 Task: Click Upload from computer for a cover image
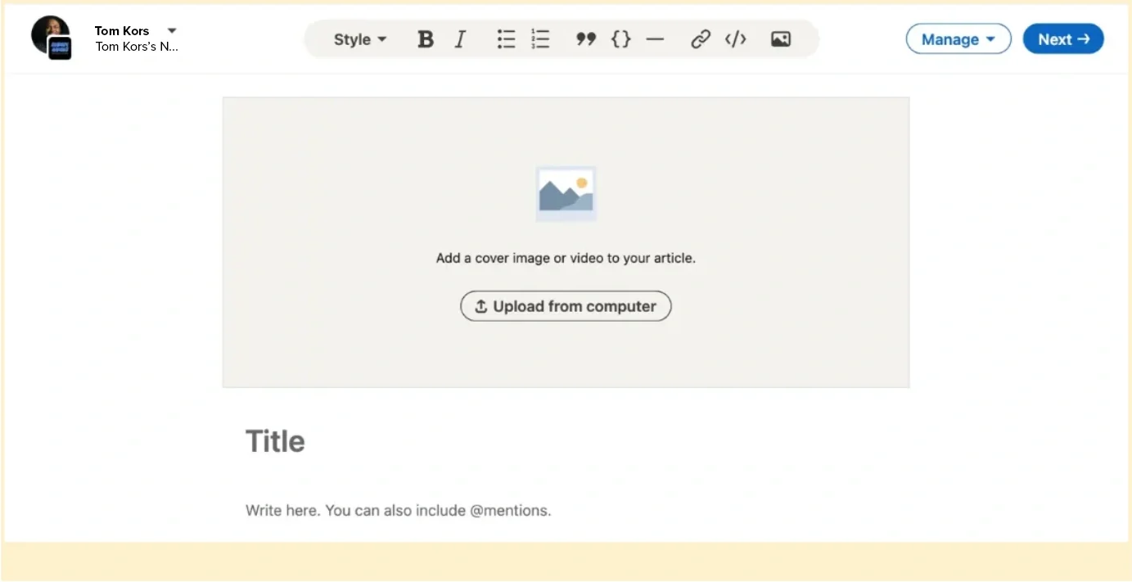566,305
